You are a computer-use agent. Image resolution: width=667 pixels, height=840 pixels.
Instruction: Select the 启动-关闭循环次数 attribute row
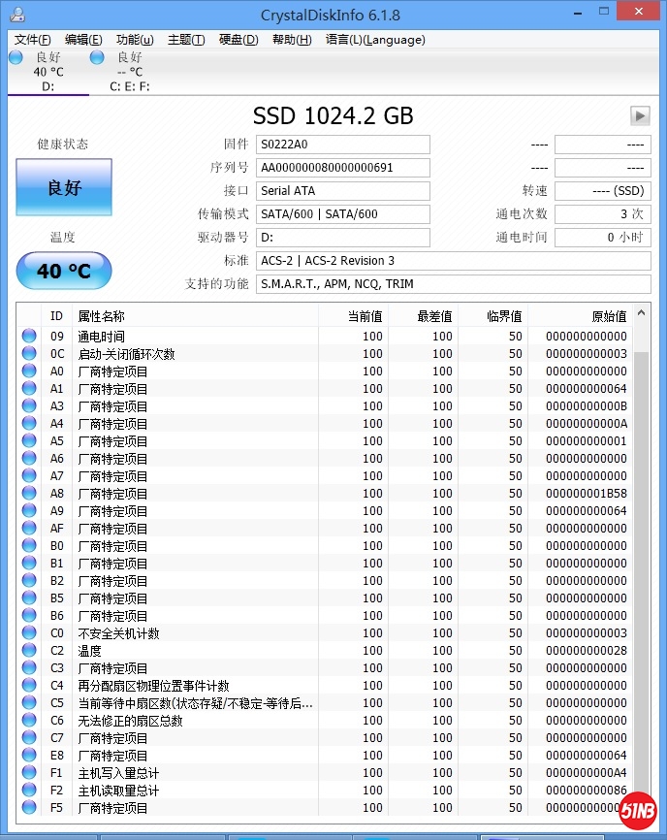pyautogui.click(x=326, y=354)
